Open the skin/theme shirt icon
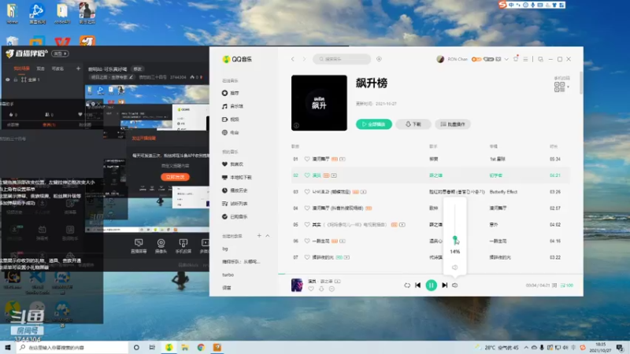Viewport: 630px width, 354px height. tap(516, 59)
